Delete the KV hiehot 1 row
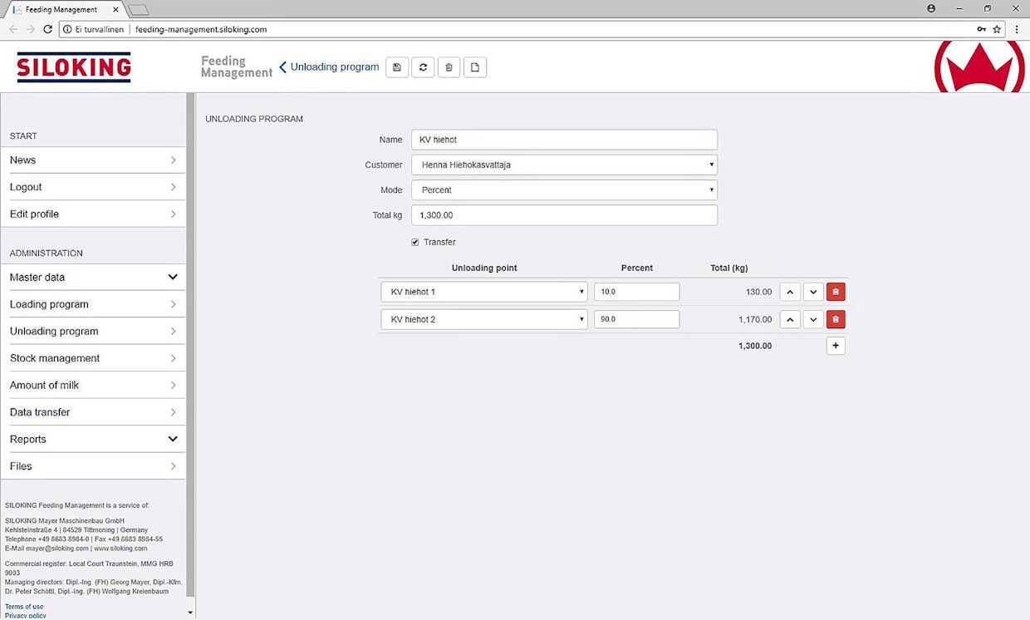The height and width of the screenshot is (620, 1030). point(836,292)
